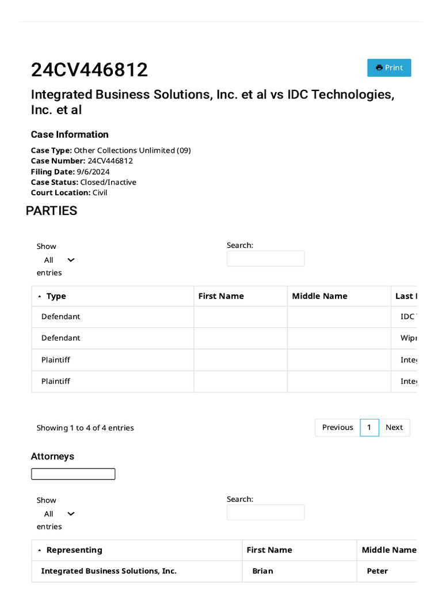
Task: Sort Attorneys table by First Name
Action: click(269, 550)
